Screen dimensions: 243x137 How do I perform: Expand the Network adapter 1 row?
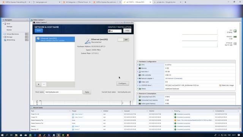click(137, 78)
